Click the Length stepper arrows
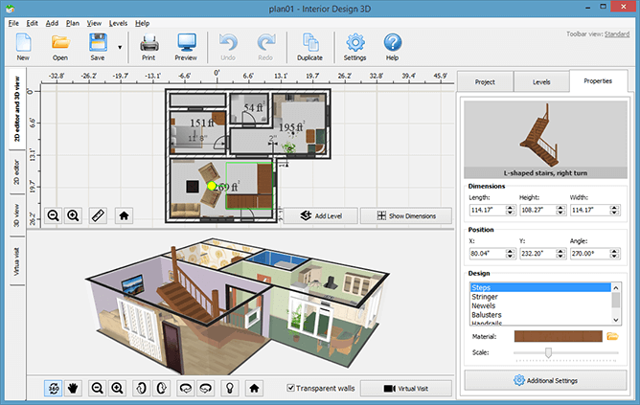 pos(511,210)
